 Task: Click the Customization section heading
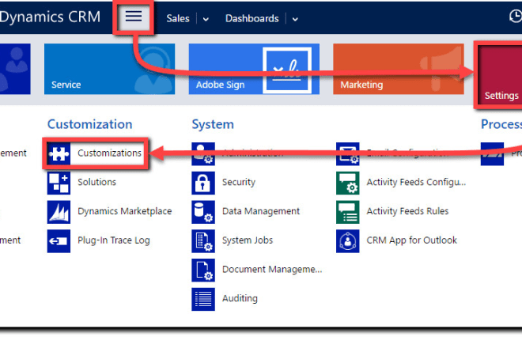[x=90, y=124]
